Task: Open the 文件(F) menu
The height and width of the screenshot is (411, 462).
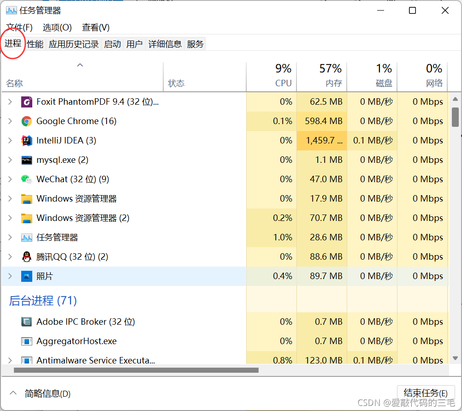Action: [19, 27]
